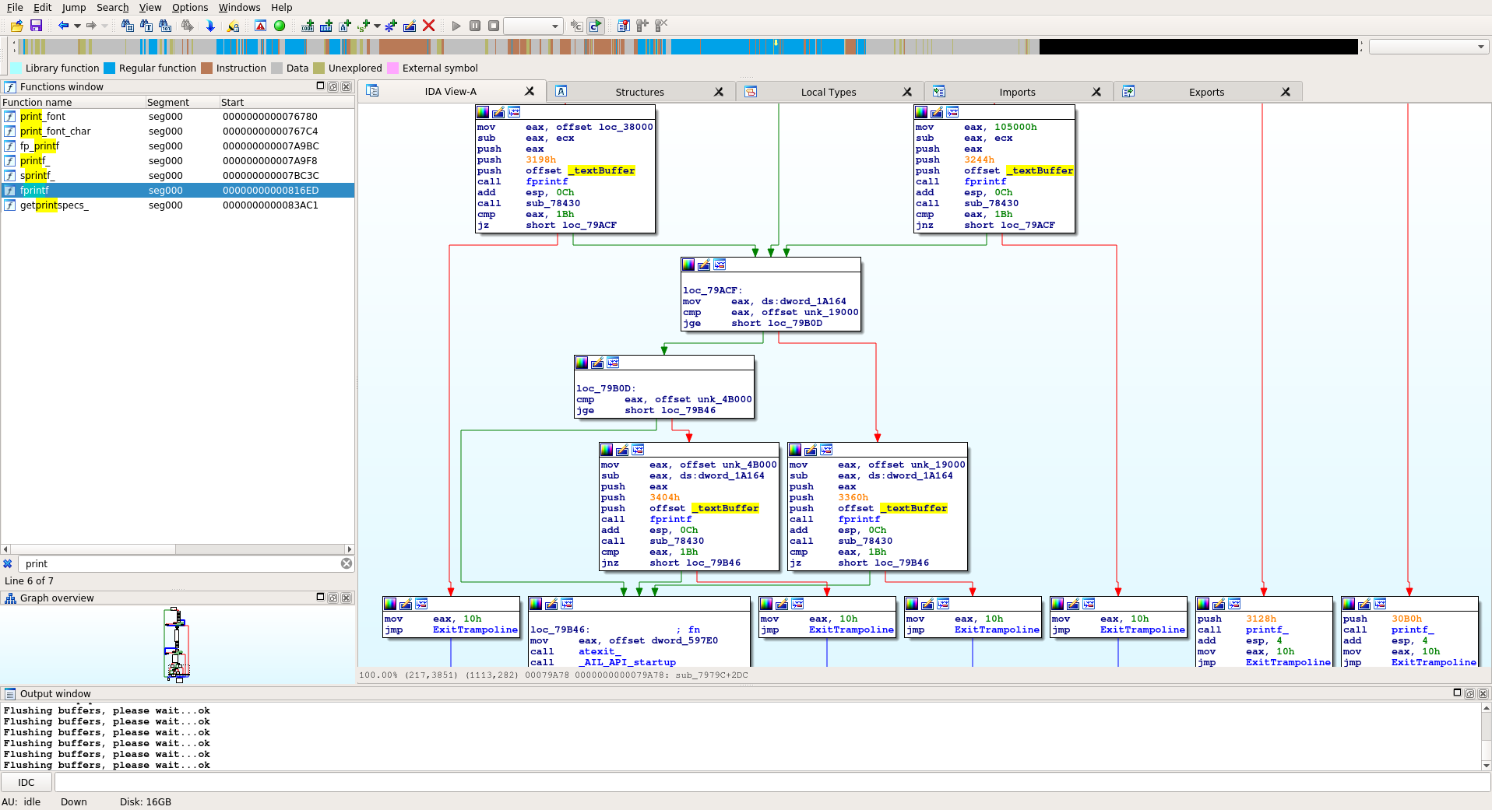Click the binoculars byte sequence search icon
The width and height of the screenshot is (1492, 810).
165,26
